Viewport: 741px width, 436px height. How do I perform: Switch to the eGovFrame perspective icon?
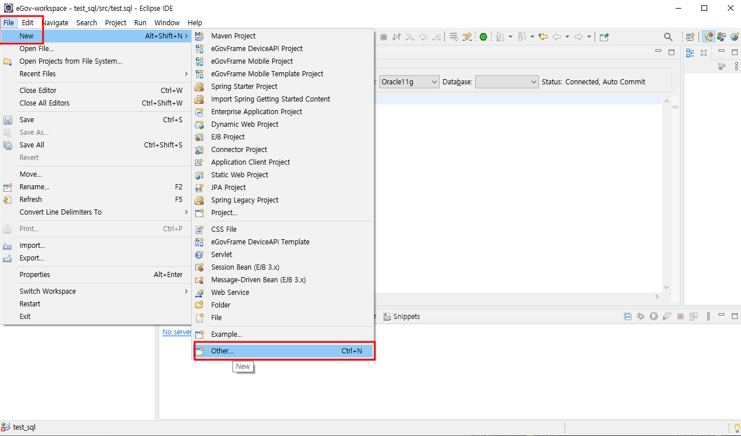pyautogui.click(x=721, y=37)
